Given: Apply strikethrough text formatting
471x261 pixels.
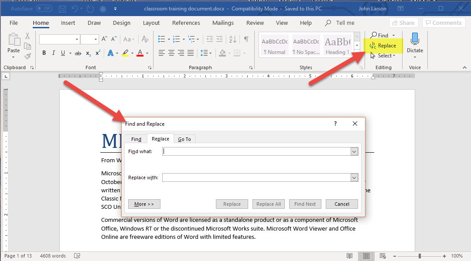Looking at the screenshot, I should (x=78, y=53).
